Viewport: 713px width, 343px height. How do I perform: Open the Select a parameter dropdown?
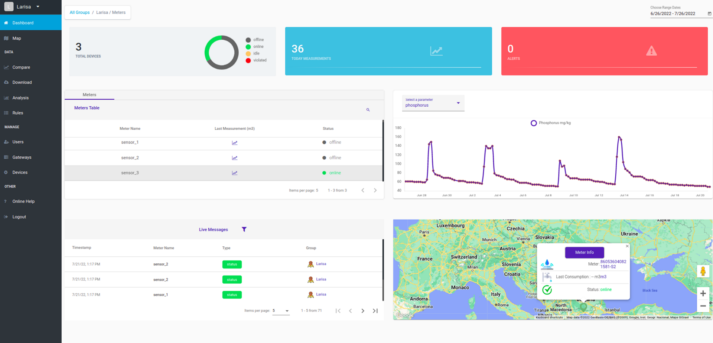pyautogui.click(x=433, y=103)
